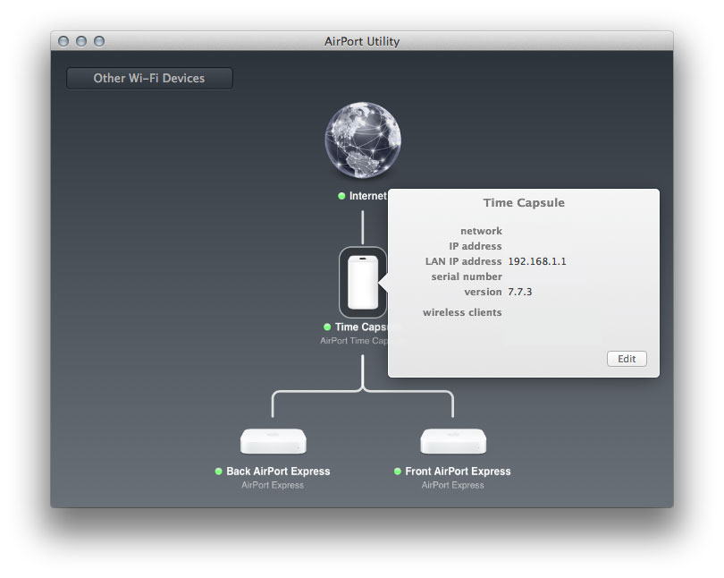Click the serial number label
Screen dimensions: 724x578
467,276
